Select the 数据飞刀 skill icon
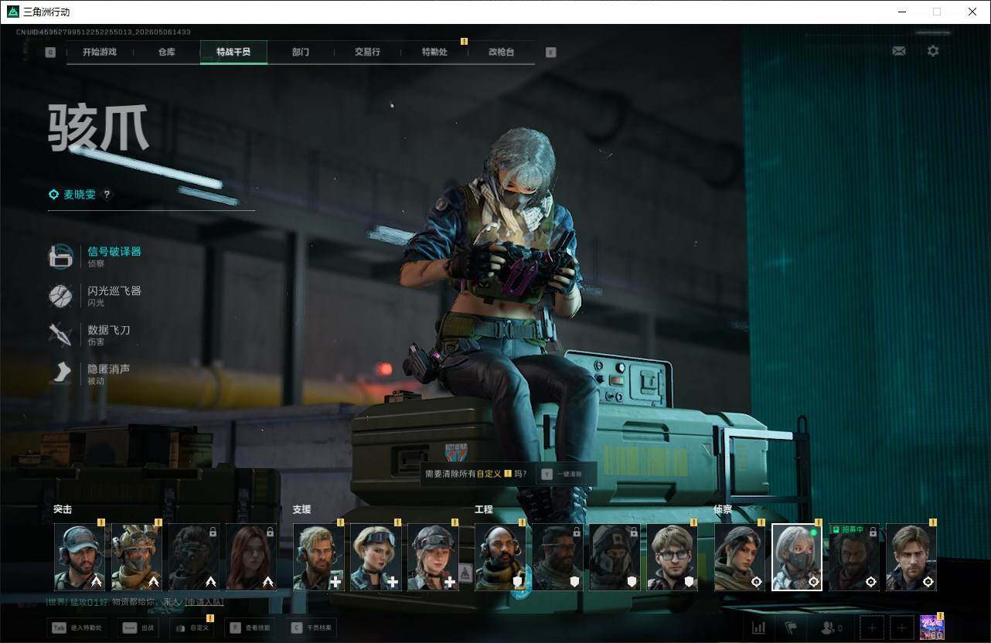 click(x=60, y=335)
